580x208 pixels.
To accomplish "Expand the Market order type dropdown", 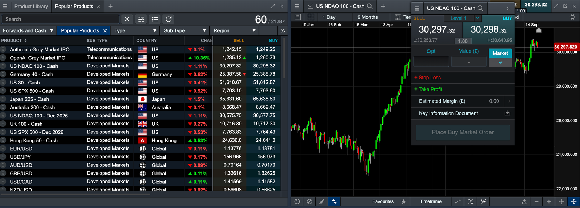I will pos(500,63).
